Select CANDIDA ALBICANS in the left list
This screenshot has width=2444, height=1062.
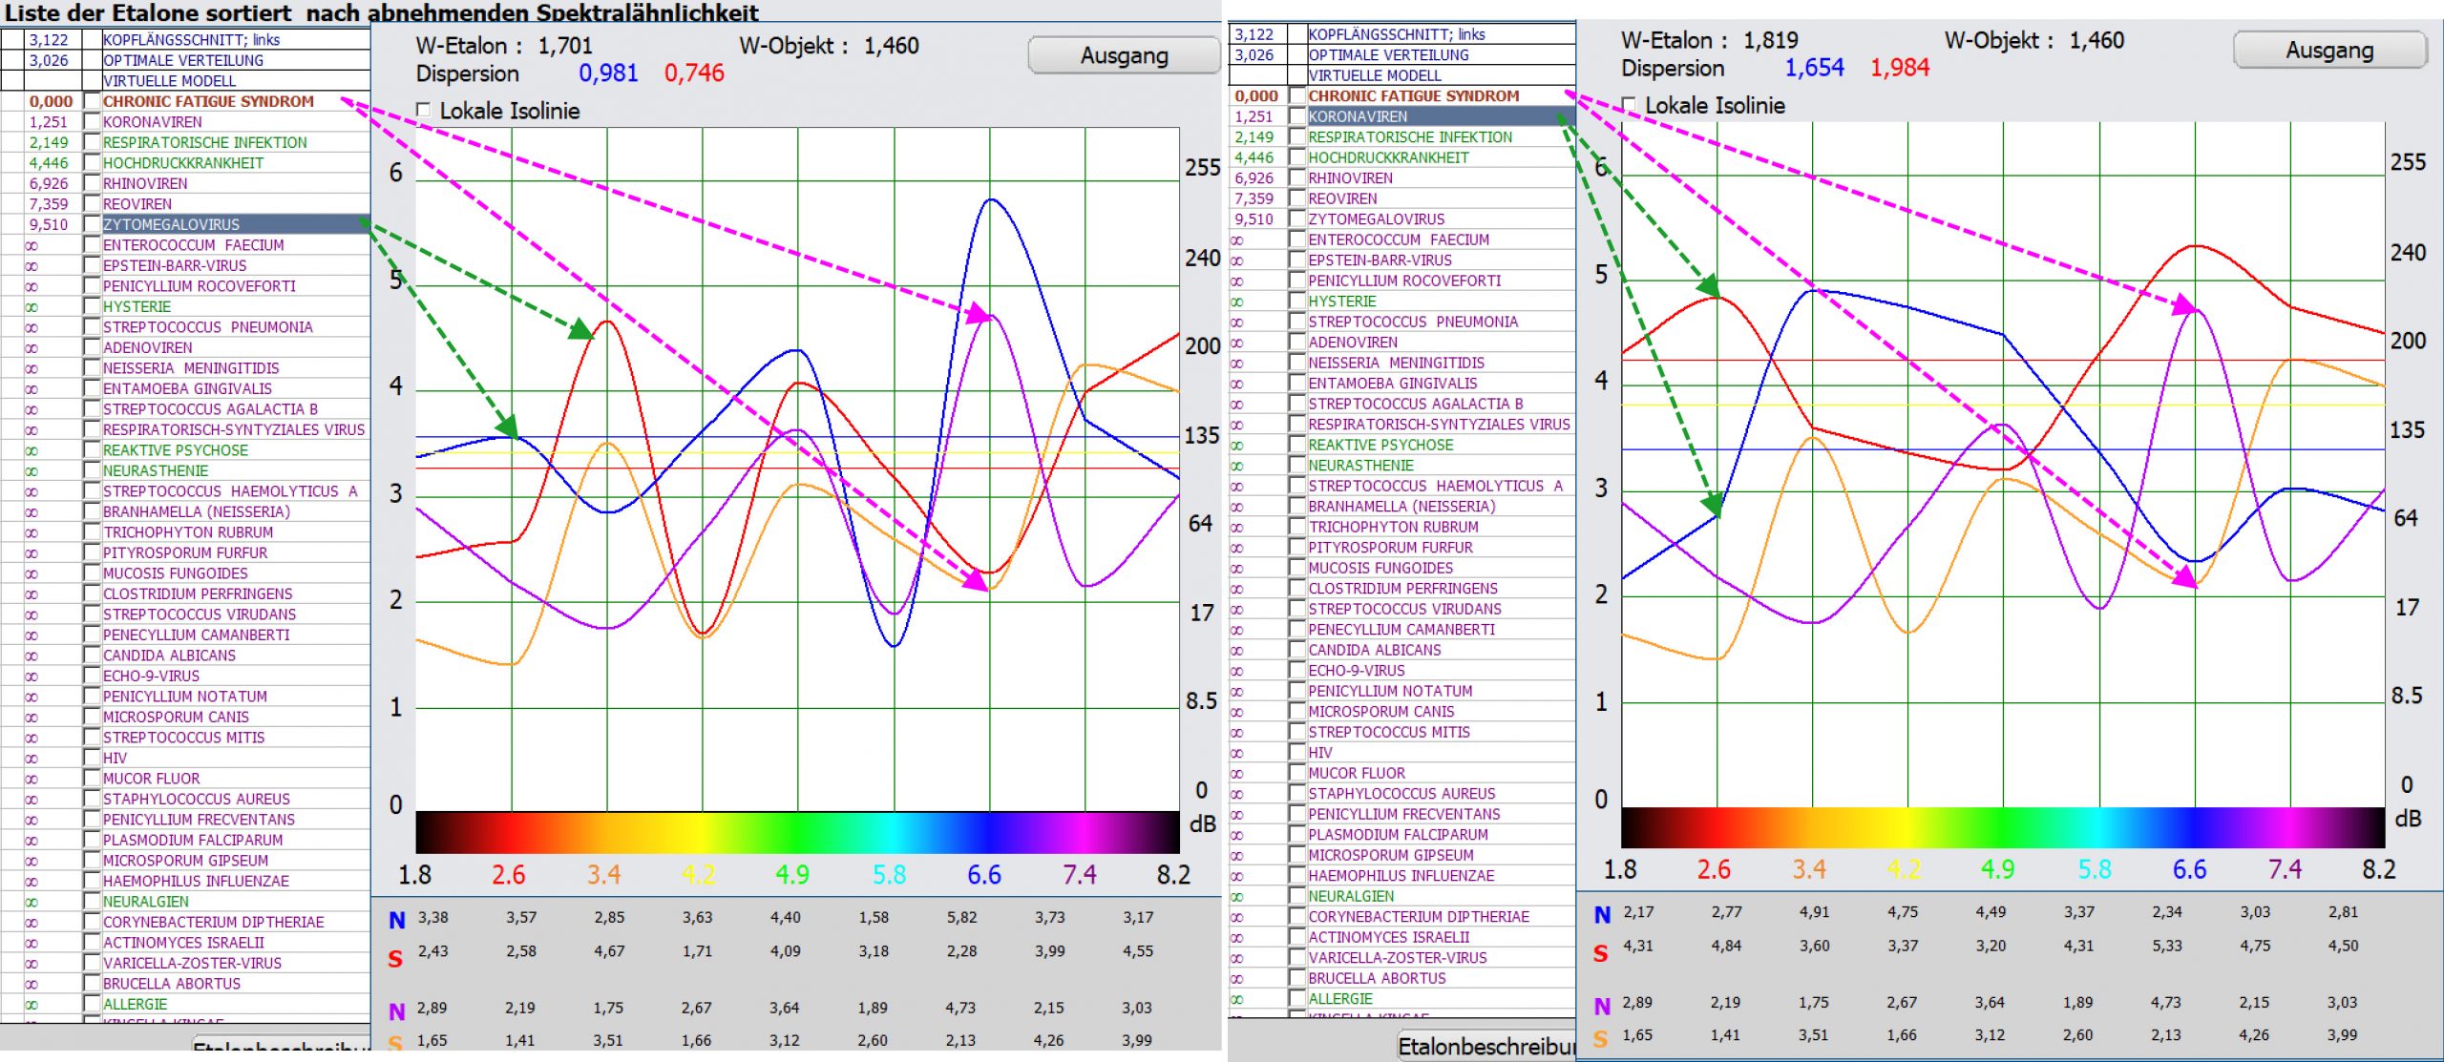click(169, 656)
